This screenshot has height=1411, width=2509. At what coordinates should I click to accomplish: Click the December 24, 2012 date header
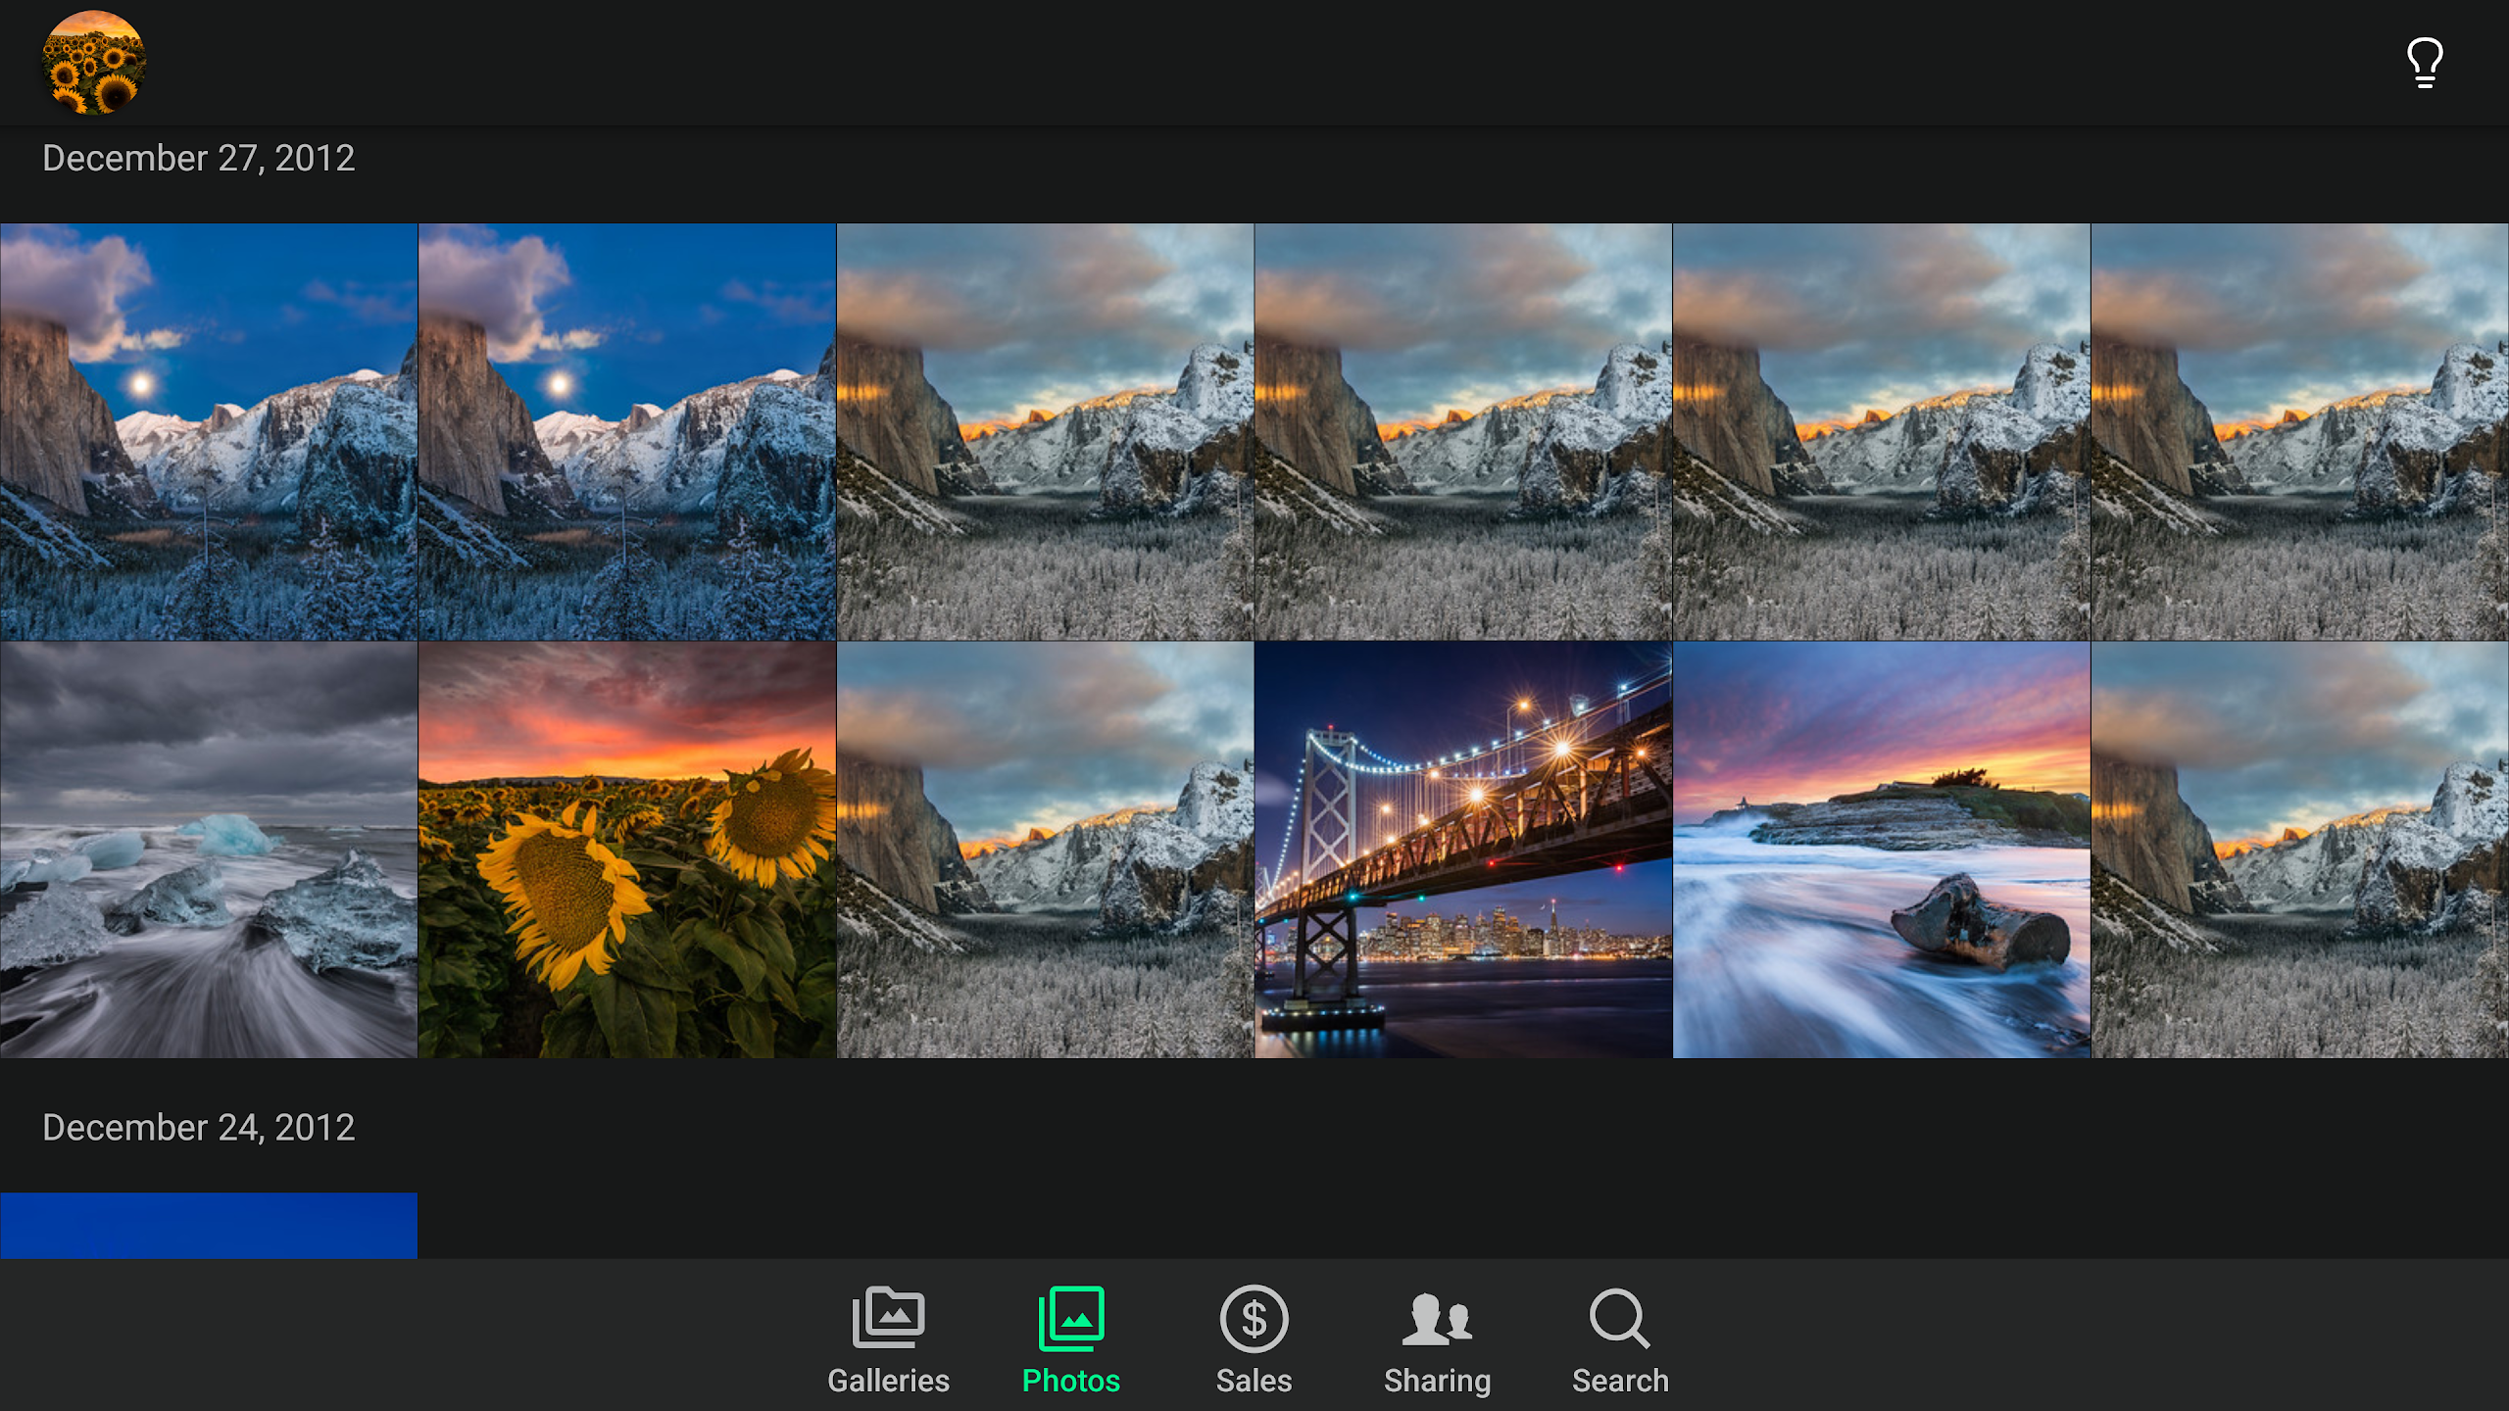coord(199,1128)
